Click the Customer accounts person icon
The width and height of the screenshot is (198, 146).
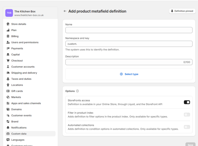[8, 66]
